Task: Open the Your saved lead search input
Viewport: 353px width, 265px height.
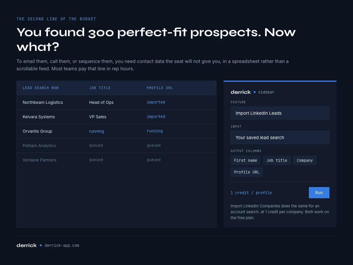Action: pos(280,137)
